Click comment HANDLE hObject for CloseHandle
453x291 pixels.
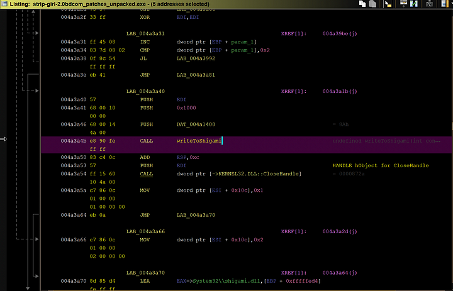(381, 166)
